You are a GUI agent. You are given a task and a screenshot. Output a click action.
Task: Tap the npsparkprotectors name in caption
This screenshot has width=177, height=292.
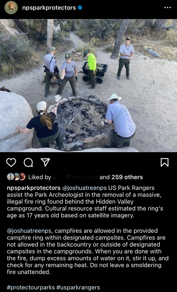(34, 188)
